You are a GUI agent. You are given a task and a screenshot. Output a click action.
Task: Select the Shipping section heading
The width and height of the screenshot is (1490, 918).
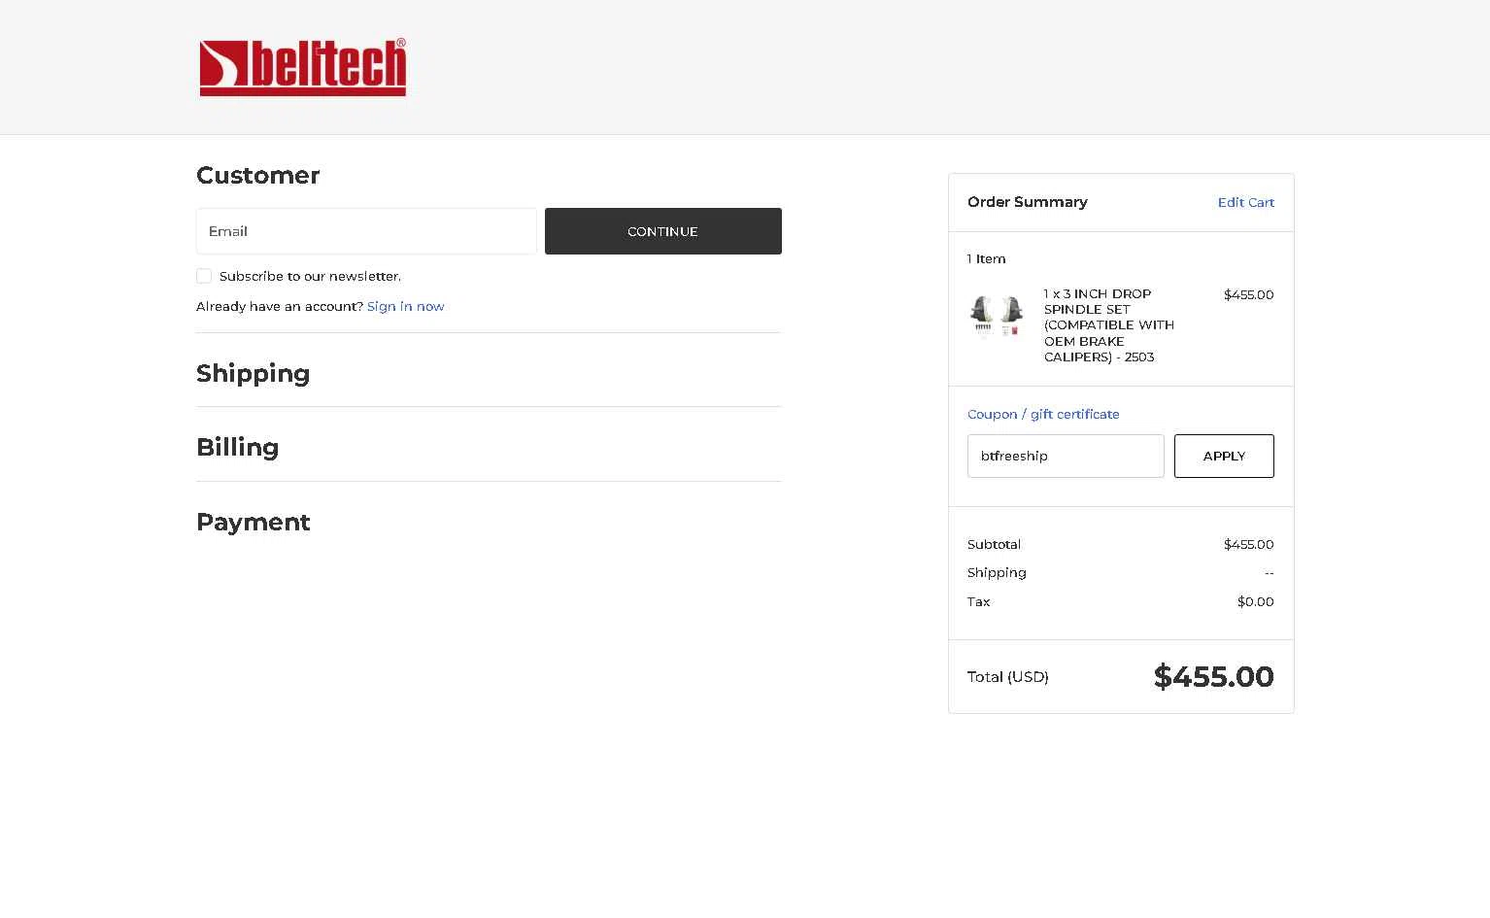[254, 374]
